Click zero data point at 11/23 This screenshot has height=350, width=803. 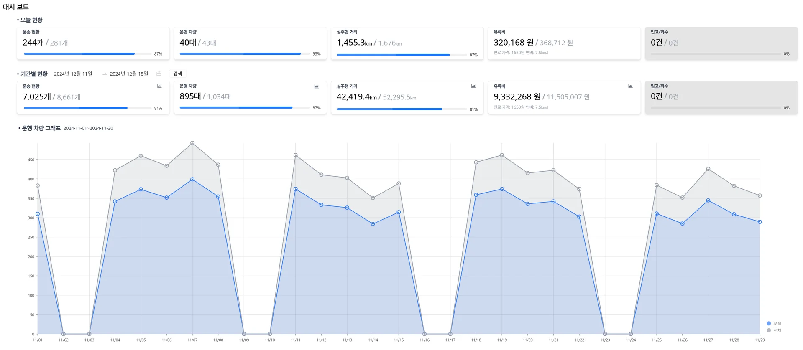tap(605, 334)
